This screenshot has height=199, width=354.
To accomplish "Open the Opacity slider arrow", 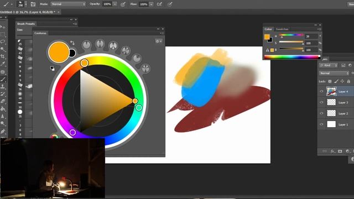I will click(115, 4).
